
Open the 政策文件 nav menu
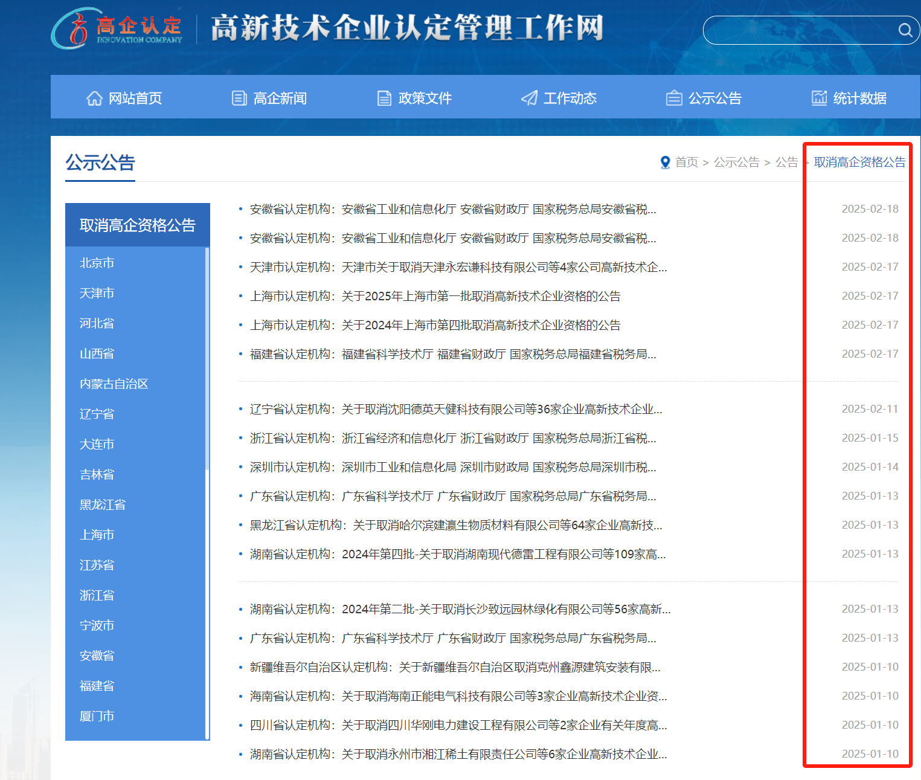[414, 98]
